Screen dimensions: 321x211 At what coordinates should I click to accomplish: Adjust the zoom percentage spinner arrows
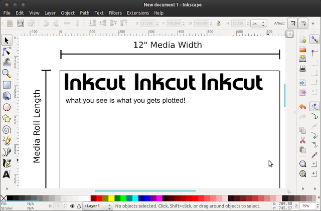[x=317, y=206]
